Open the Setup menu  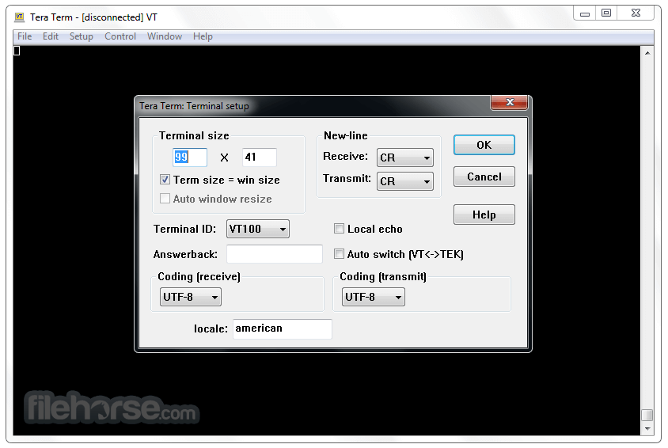pos(81,36)
